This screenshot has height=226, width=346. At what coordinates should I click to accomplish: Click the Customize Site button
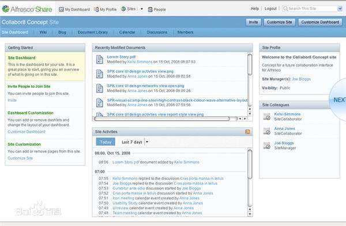(x=279, y=22)
